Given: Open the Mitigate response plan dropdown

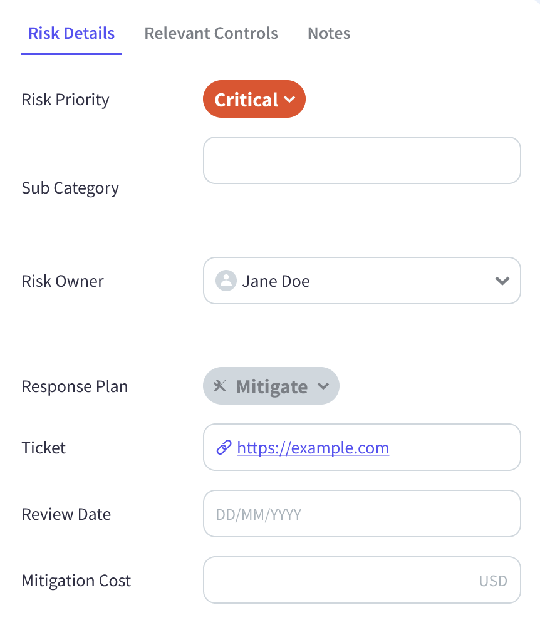Looking at the screenshot, I should point(271,386).
